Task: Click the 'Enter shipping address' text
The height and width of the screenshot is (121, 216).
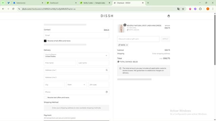Action: [161, 54]
